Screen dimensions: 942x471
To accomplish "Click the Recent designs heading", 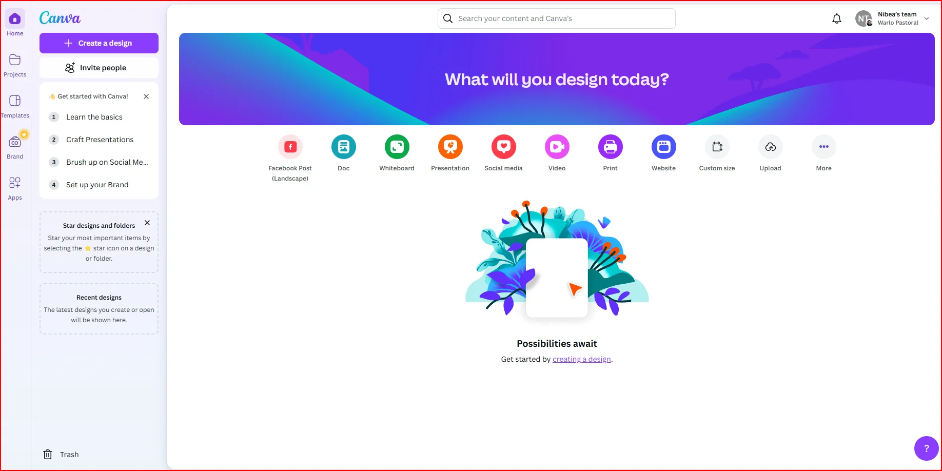I will (x=99, y=298).
